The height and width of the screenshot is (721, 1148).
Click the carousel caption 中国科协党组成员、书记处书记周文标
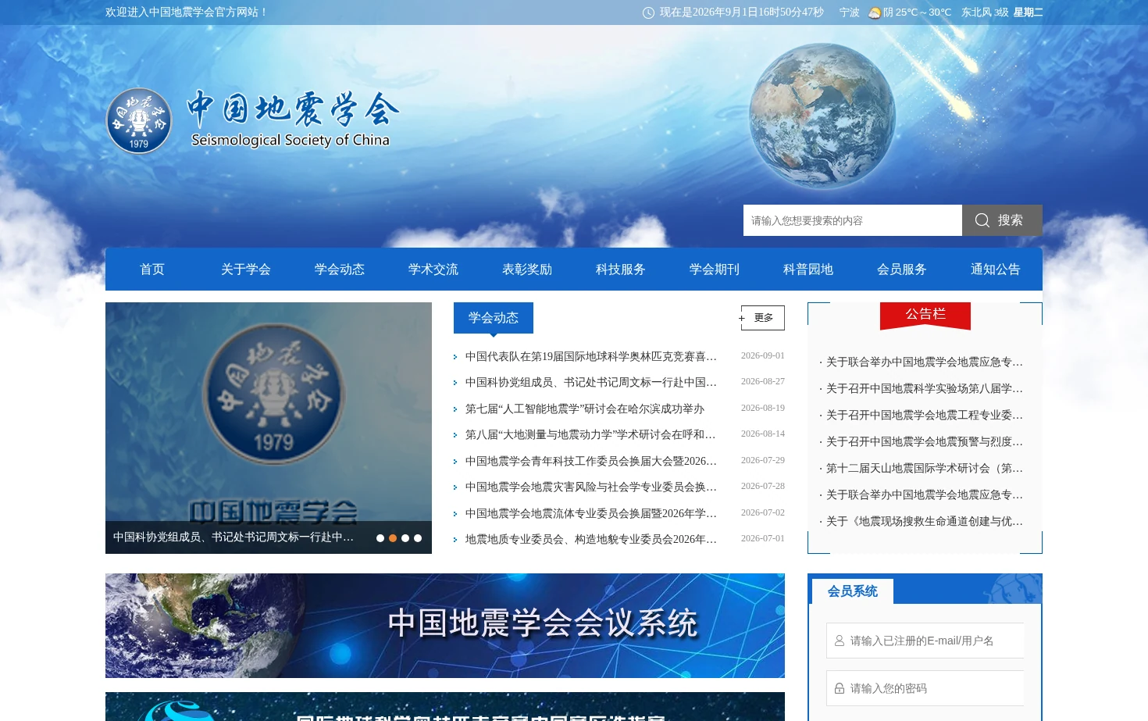tap(233, 537)
